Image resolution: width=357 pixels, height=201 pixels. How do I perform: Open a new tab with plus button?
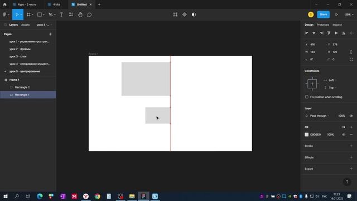pyautogui.click(x=99, y=4)
